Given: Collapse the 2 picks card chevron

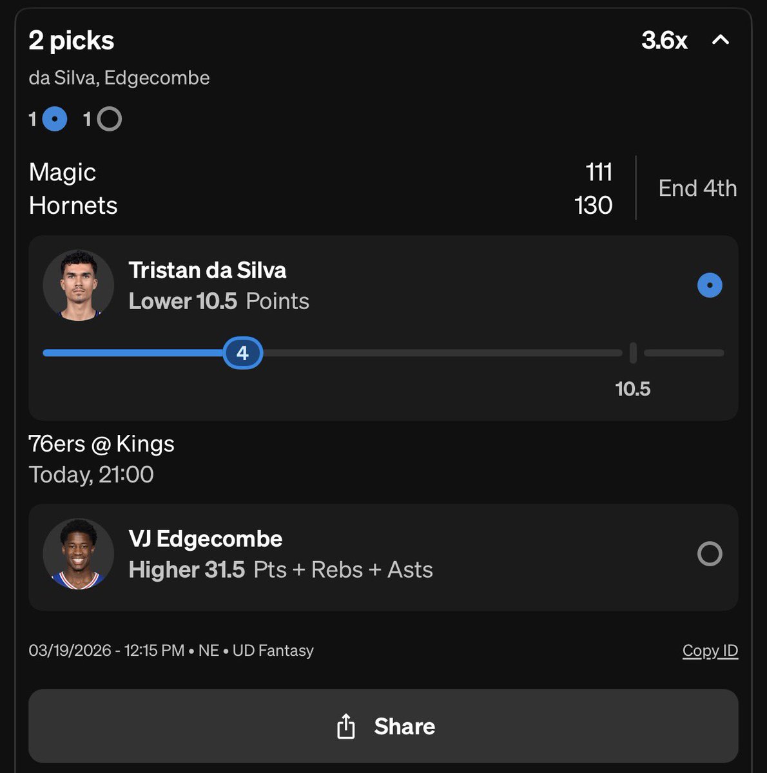Looking at the screenshot, I should pyautogui.click(x=720, y=40).
